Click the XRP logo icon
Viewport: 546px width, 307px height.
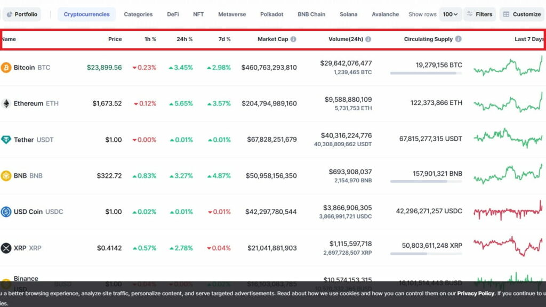tap(6, 248)
